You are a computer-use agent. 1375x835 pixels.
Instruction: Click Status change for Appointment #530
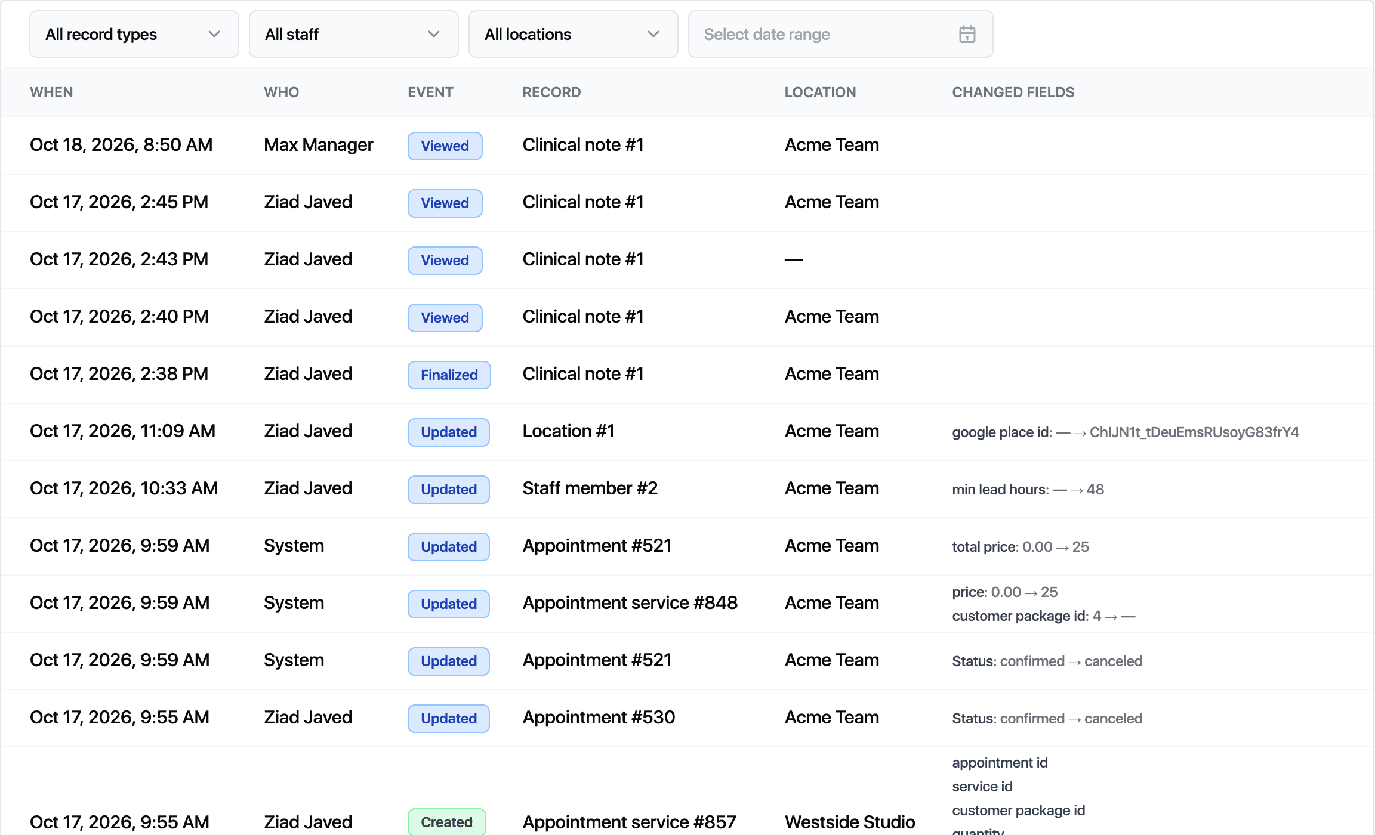[1047, 718]
